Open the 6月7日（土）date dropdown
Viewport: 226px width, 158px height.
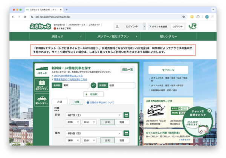click(94, 115)
